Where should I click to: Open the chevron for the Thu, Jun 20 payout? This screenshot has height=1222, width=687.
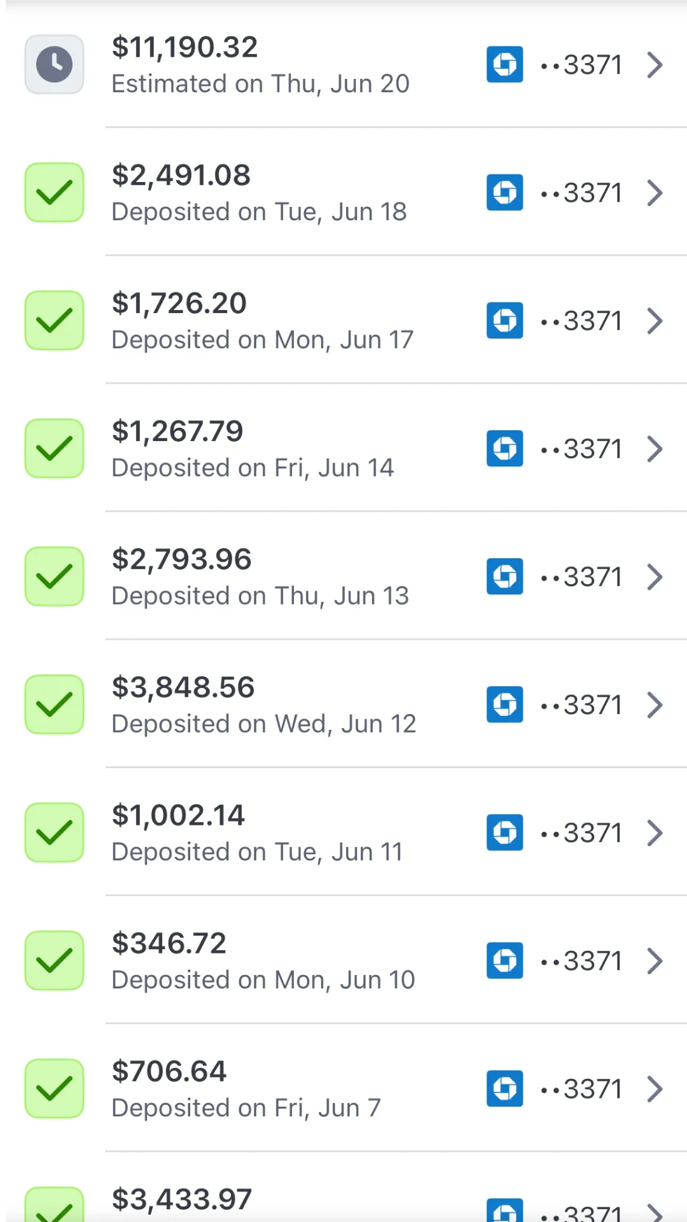coord(655,64)
